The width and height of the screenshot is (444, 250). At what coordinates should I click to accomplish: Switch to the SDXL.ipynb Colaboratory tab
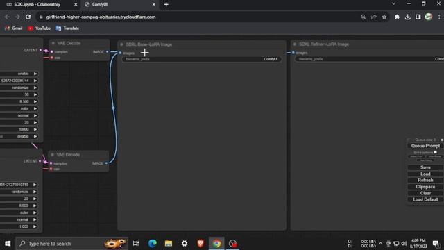[41, 5]
